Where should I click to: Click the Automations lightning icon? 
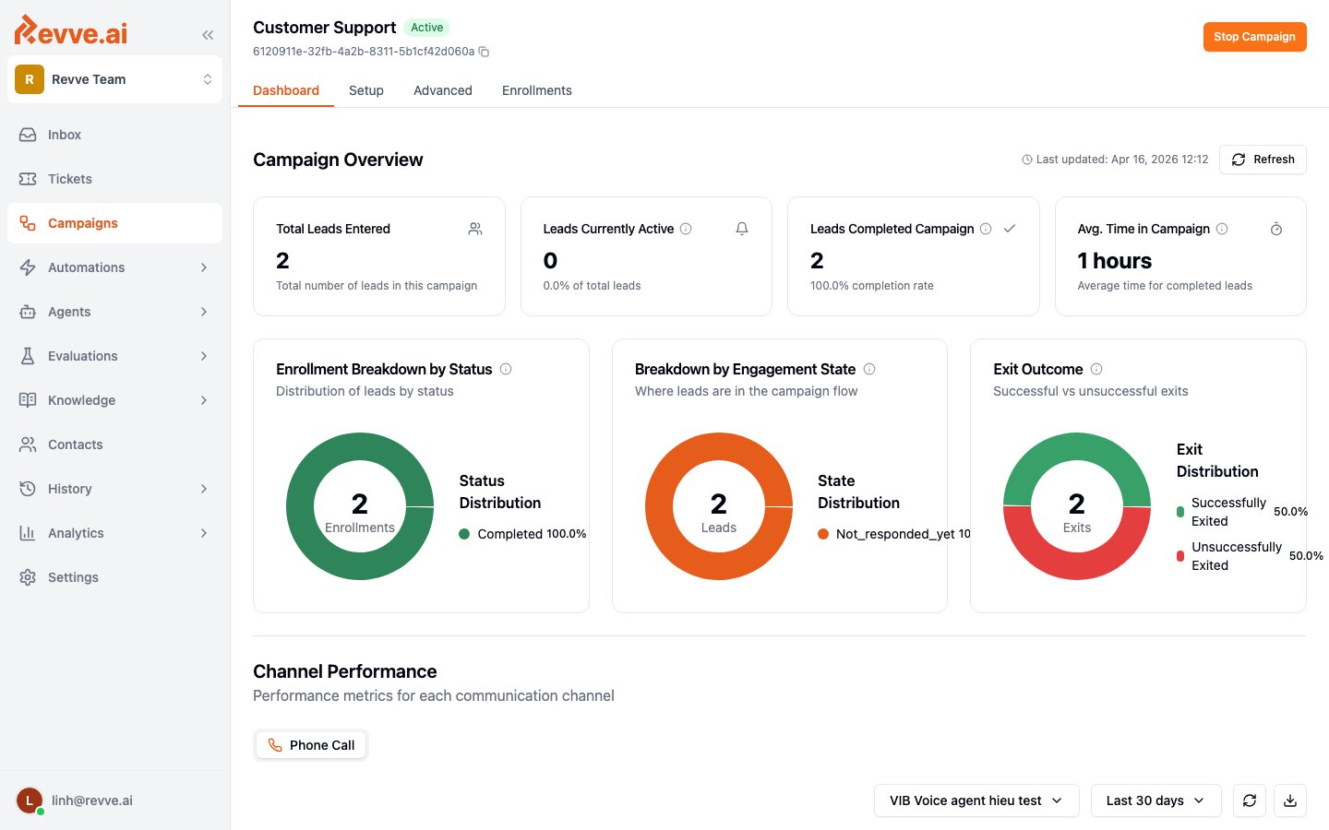tap(28, 267)
